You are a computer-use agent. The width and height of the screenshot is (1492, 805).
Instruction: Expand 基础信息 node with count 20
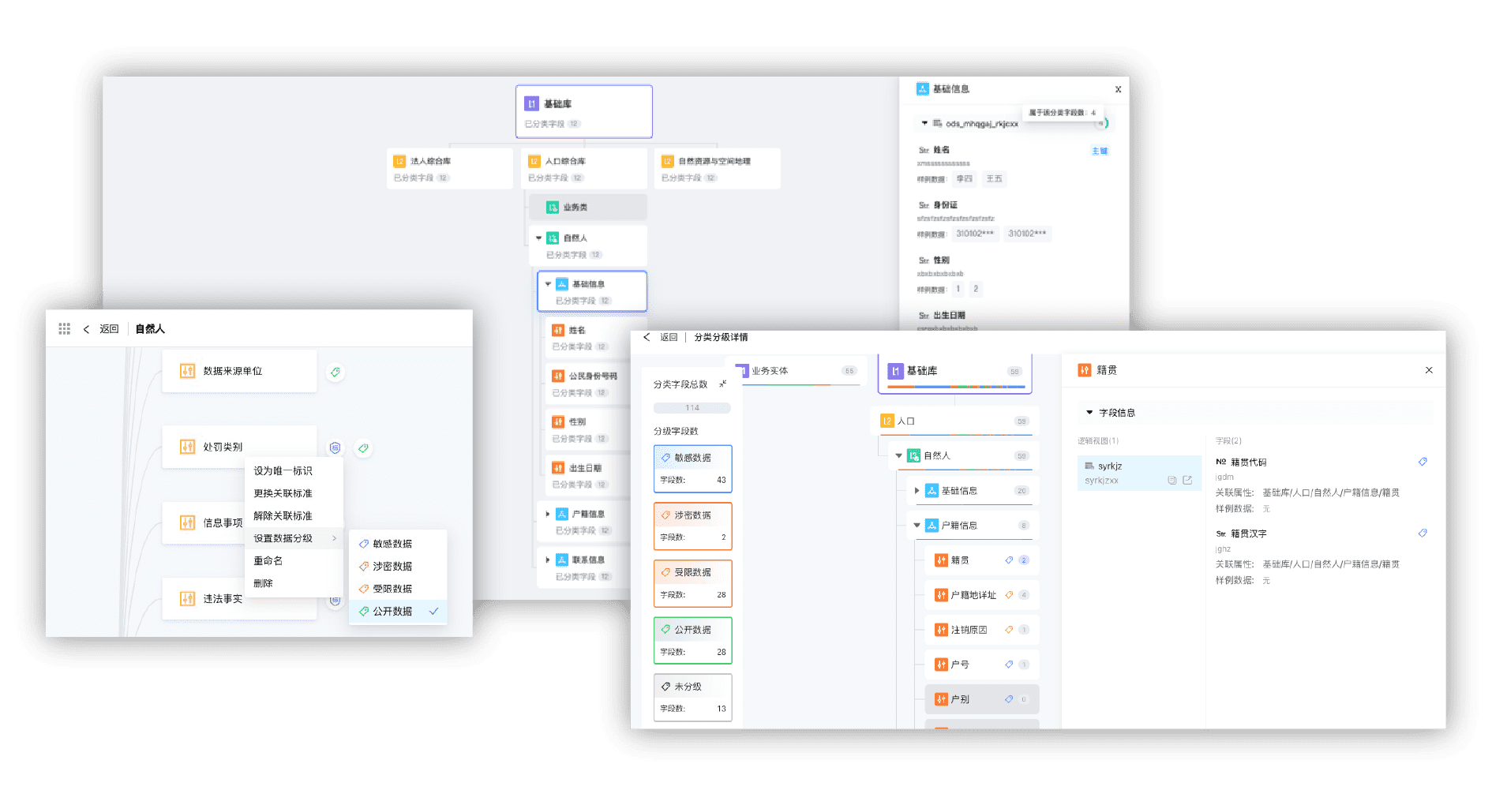[917, 491]
